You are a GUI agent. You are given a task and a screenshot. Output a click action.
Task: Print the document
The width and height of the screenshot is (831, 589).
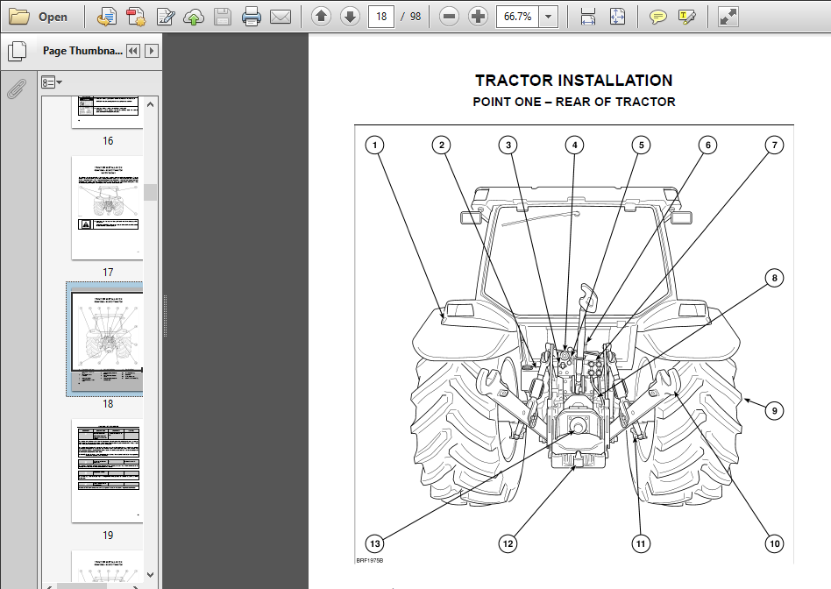252,17
